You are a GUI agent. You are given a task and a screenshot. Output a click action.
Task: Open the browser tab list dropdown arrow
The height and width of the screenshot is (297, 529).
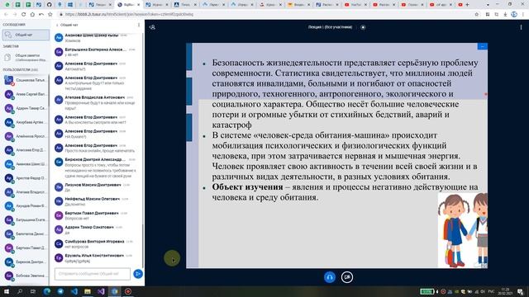[x=488, y=5]
